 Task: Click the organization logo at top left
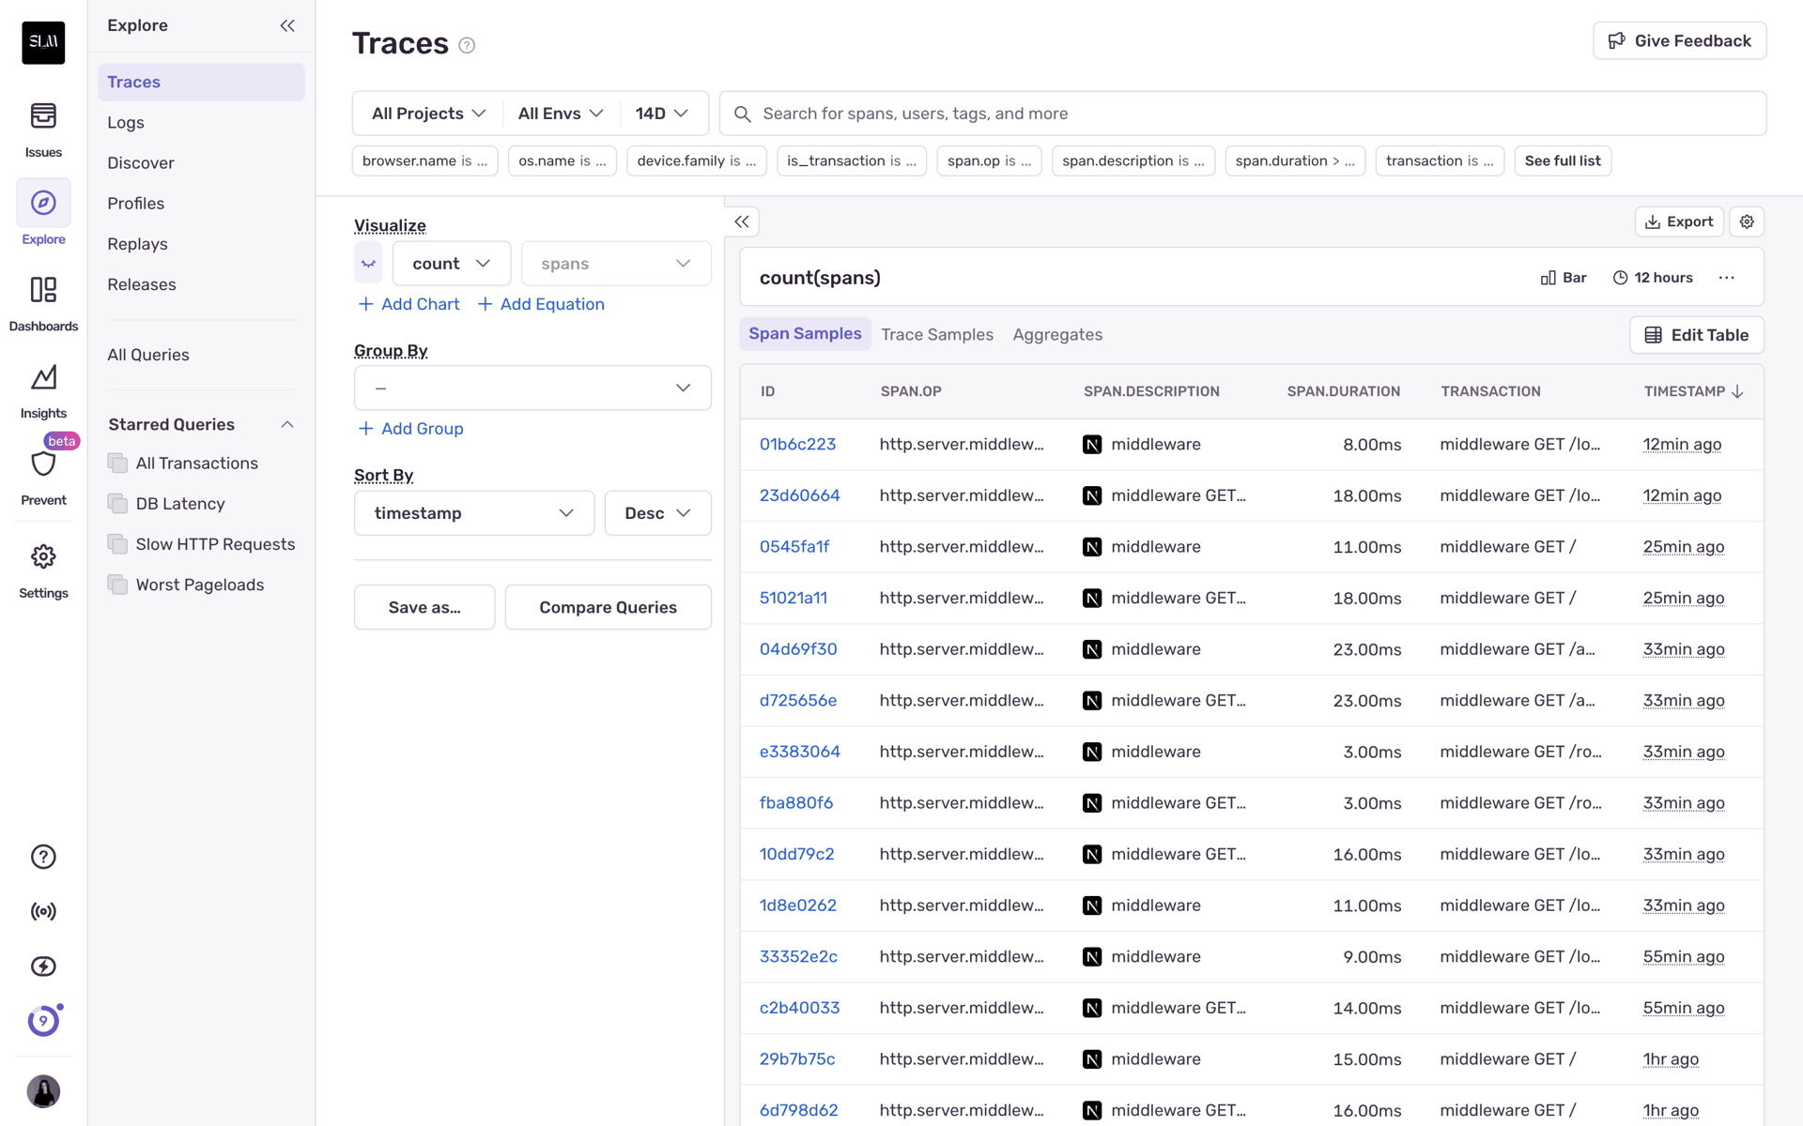(x=43, y=42)
